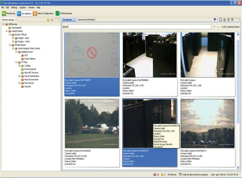Click the bell alarm icon in thumbnails toolbar
This screenshot has height=178, width=242.
pyautogui.click(x=215, y=19)
